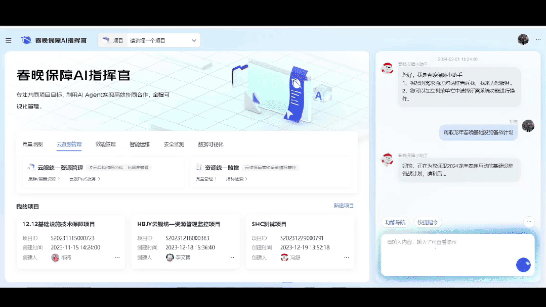Open options menu on HBJY云舰统一资源管理监控项目 card
546x307 pixels.
(231, 258)
